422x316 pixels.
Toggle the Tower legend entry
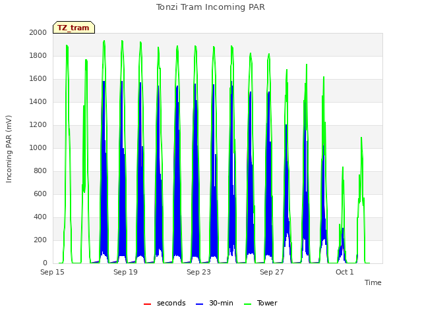coord(260,303)
